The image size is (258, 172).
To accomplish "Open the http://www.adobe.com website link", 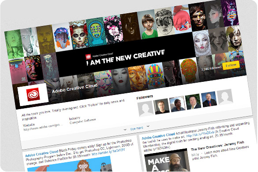I will click(x=43, y=127).
